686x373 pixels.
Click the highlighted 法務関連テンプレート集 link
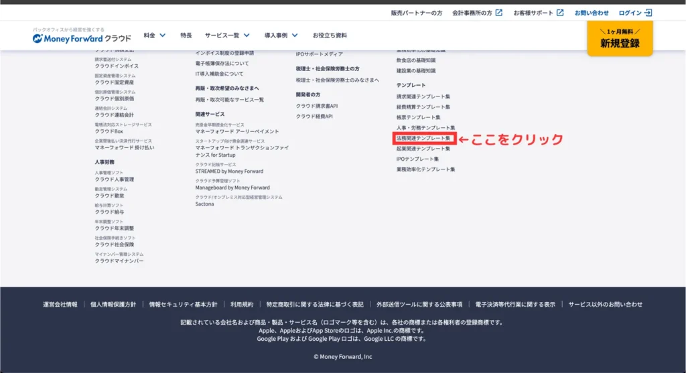(423, 139)
